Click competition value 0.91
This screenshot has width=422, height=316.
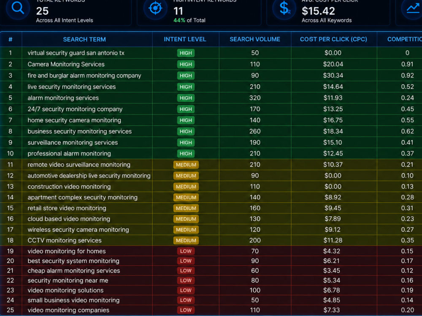click(x=407, y=64)
